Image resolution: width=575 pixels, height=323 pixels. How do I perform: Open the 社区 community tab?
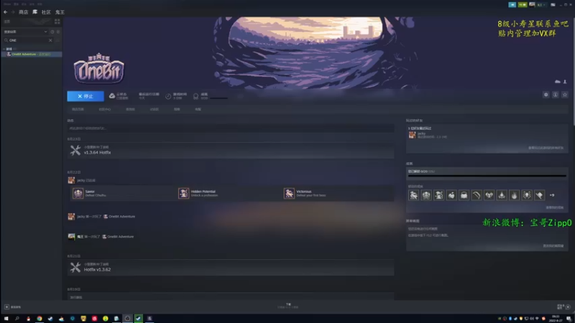[x=46, y=12]
